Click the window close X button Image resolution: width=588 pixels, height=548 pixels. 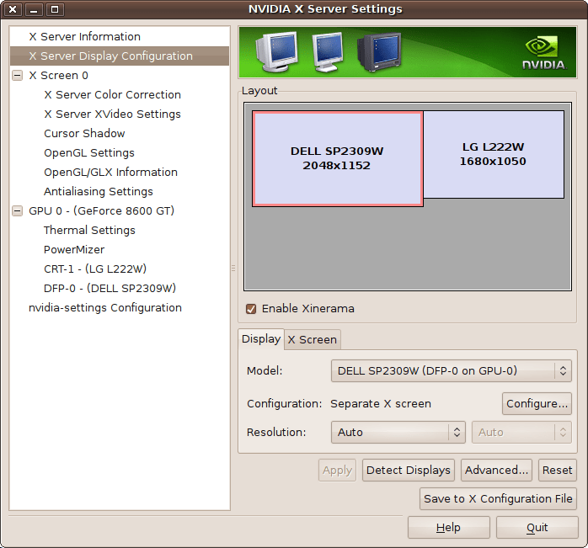coord(13,9)
